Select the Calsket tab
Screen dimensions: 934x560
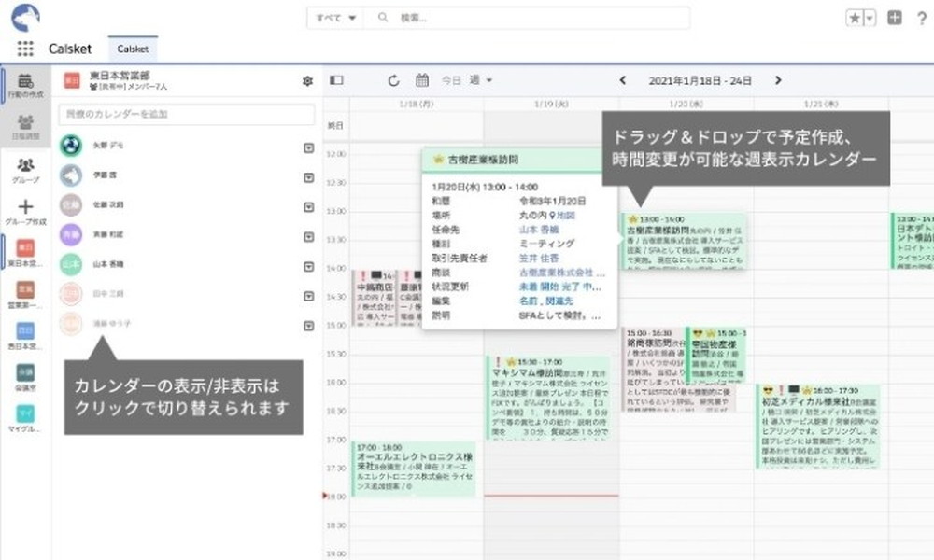[133, 49]
